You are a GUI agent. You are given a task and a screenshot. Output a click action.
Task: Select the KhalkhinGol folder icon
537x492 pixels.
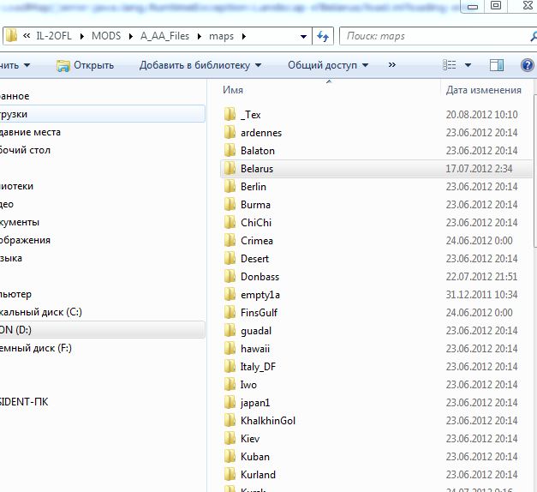coord(230,420)
